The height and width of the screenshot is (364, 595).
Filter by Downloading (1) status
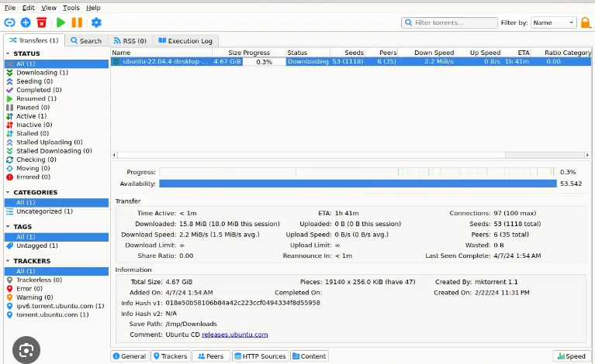[42, 72]
